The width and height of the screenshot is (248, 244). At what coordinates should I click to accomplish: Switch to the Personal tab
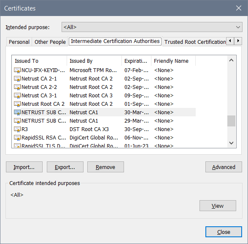[19, 42]
